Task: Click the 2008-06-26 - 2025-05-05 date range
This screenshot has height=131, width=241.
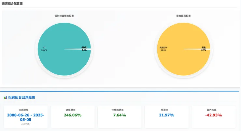Action: coord(26,117)
